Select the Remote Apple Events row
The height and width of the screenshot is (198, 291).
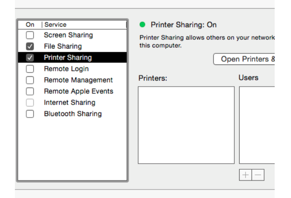72,91
